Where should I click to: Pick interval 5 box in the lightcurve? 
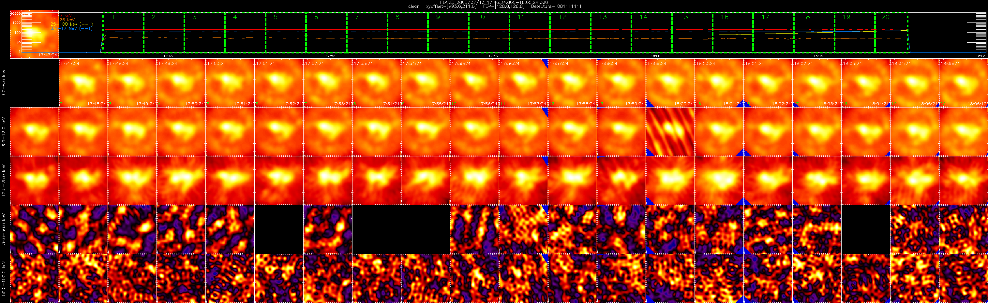[286, 33]
